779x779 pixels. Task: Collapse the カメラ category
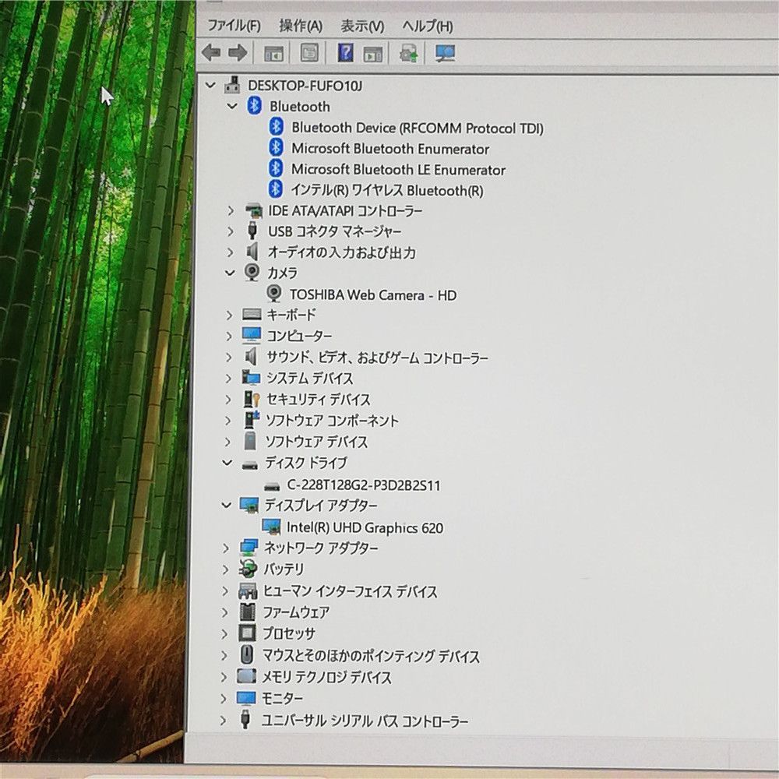click(x=229, y=273)
